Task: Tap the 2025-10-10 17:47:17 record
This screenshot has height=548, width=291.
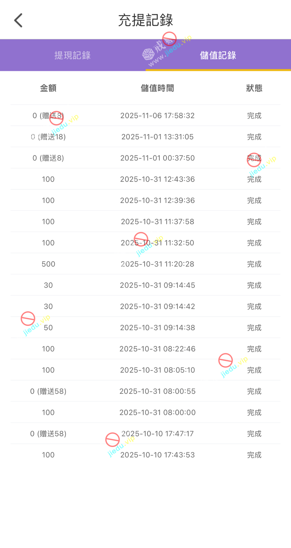Action: point(157,434)
